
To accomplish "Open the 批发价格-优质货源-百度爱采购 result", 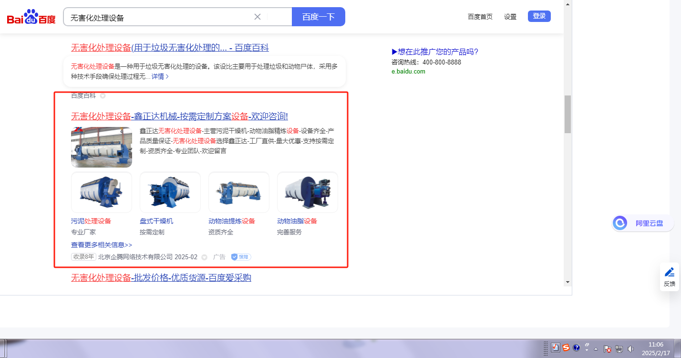I will click(161, 278).
